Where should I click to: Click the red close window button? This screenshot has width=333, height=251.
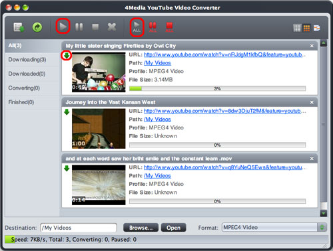pyautogui.click(x=9, y=8)
